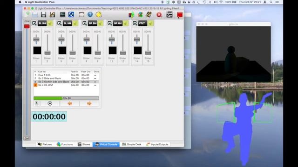This screenshot has height=167, width=298.
Task: Click the GM label below grand master
Action: [27, 138]
